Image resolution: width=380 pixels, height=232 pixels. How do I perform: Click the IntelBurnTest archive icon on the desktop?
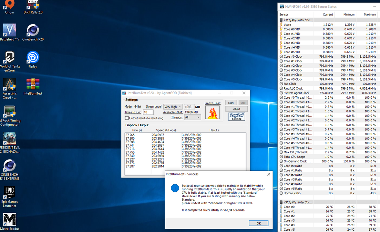point(33,87)
